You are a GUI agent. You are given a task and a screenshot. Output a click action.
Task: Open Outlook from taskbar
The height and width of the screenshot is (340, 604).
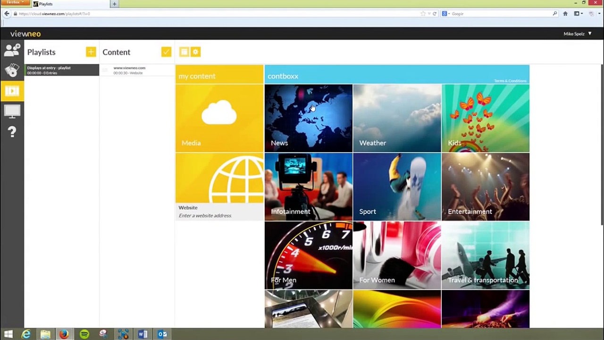point(162,334)
